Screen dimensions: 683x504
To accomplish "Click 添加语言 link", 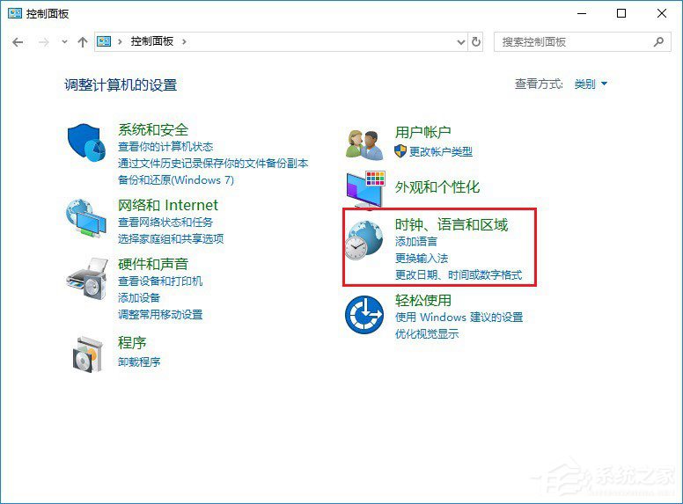I will click(416, 242).
